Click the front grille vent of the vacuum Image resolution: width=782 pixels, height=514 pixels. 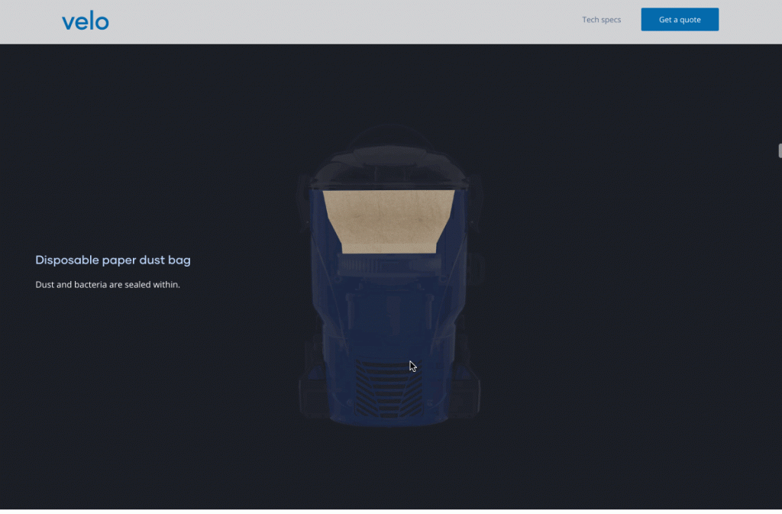(x=388, y=388)
